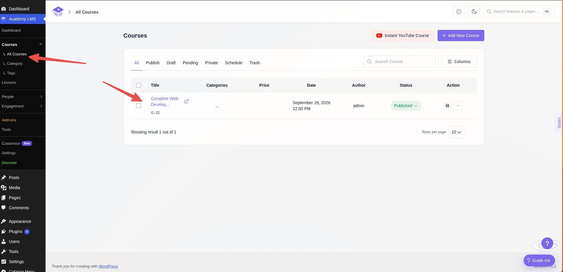Click the Guide me button
Screen dimensions: 563x272
tap(539, 260)
